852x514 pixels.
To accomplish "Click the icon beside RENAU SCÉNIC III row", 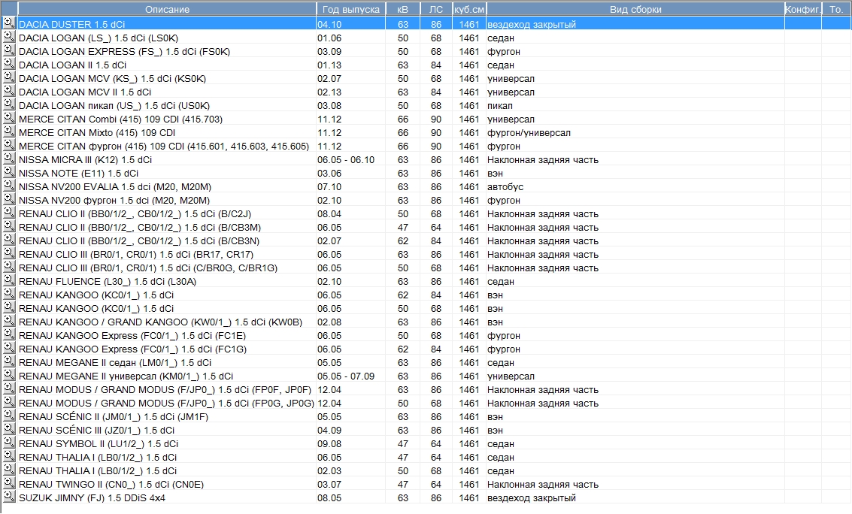I will click(x=9, y=429).
